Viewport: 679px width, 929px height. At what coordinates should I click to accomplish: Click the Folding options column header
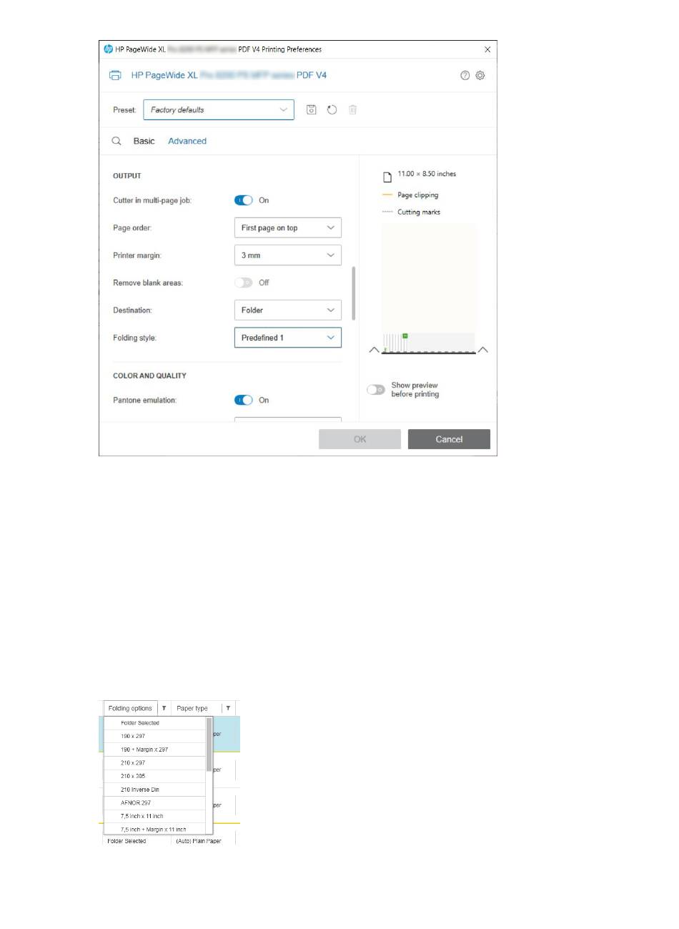pos(130,708)
